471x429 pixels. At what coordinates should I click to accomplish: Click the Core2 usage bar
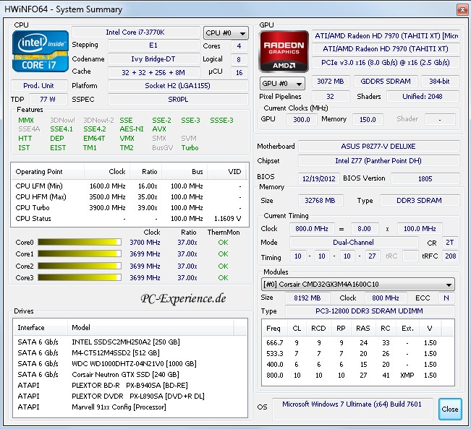pos(80,266)
